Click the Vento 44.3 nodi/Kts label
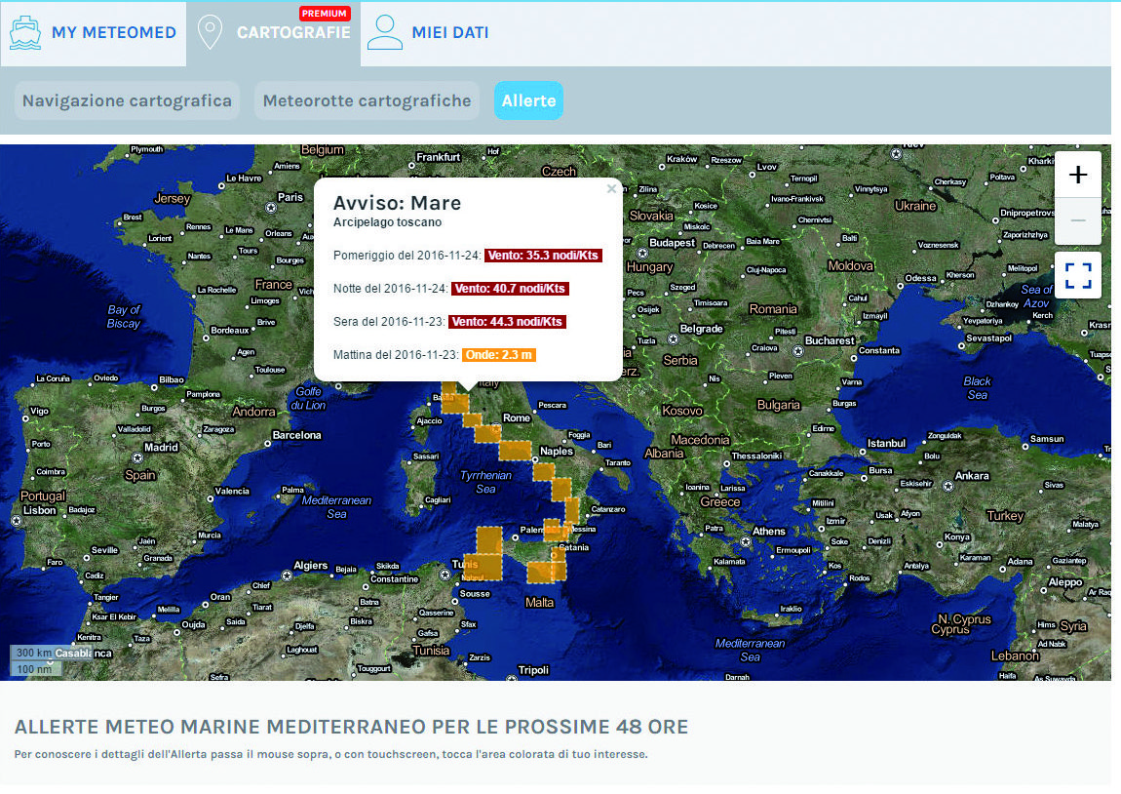Screen dimensions: 1121x794 507,322
